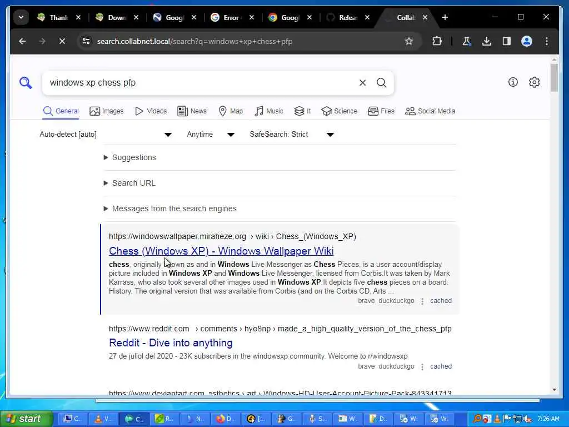Switch to Images search category
Viewport: 569px width, 427px height.
tap(107, 111)
